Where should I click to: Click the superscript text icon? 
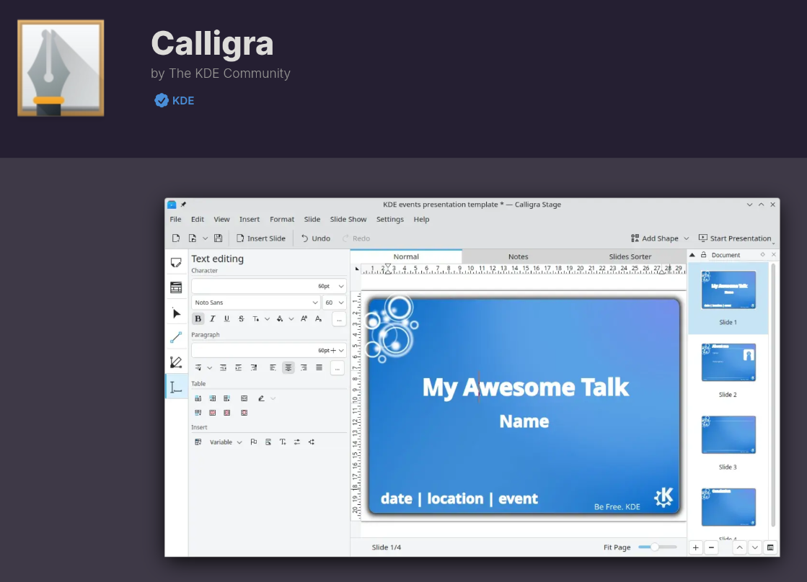click(x=304, y=318)
